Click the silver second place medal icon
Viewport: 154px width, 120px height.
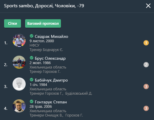146,65
